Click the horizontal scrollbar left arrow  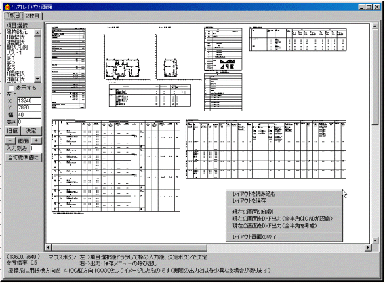(48, 248)
